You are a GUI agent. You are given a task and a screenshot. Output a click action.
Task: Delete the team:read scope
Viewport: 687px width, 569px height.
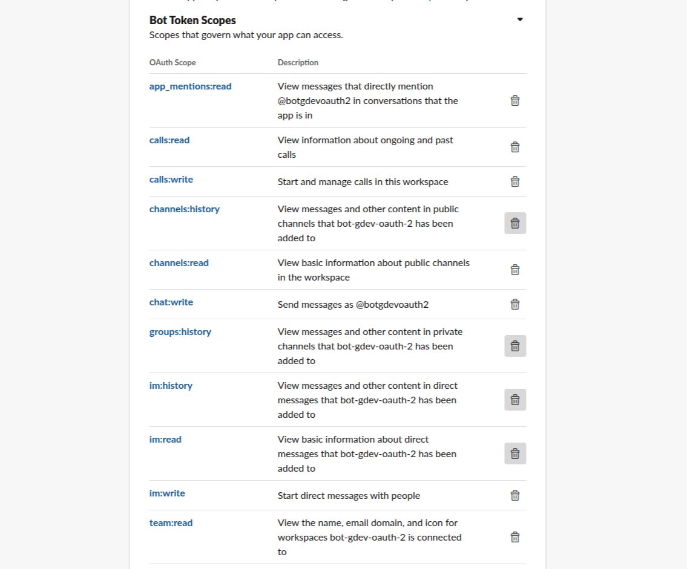[x=515, y=537]
